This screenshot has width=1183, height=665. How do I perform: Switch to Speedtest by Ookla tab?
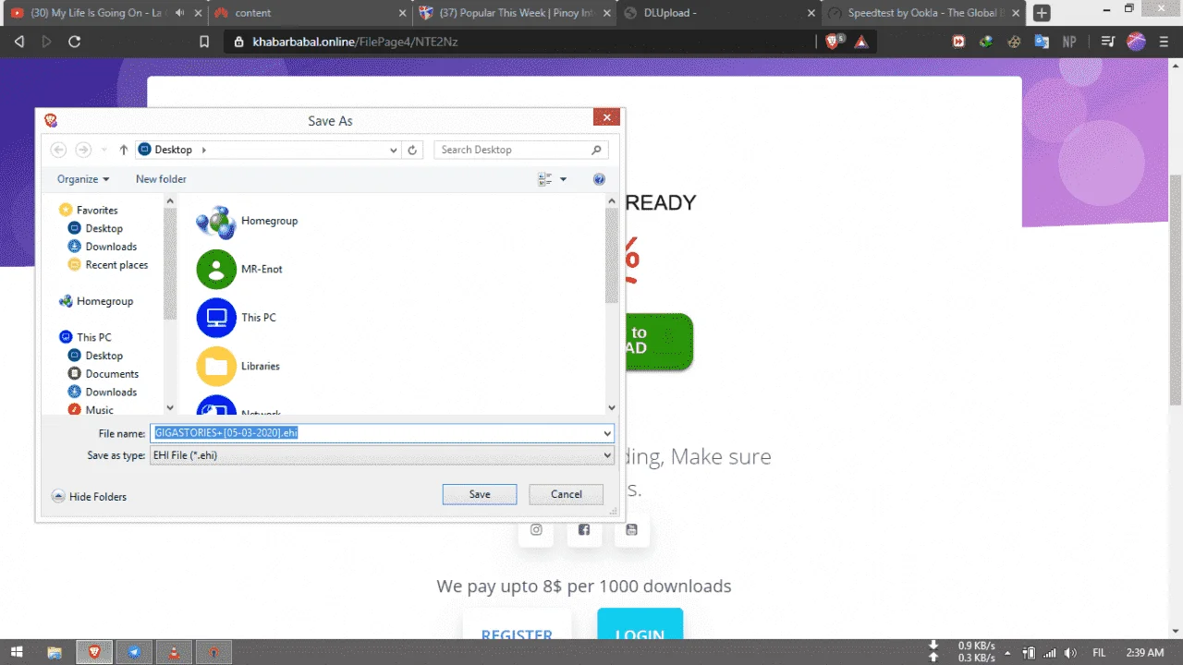[x=923, y=13]
